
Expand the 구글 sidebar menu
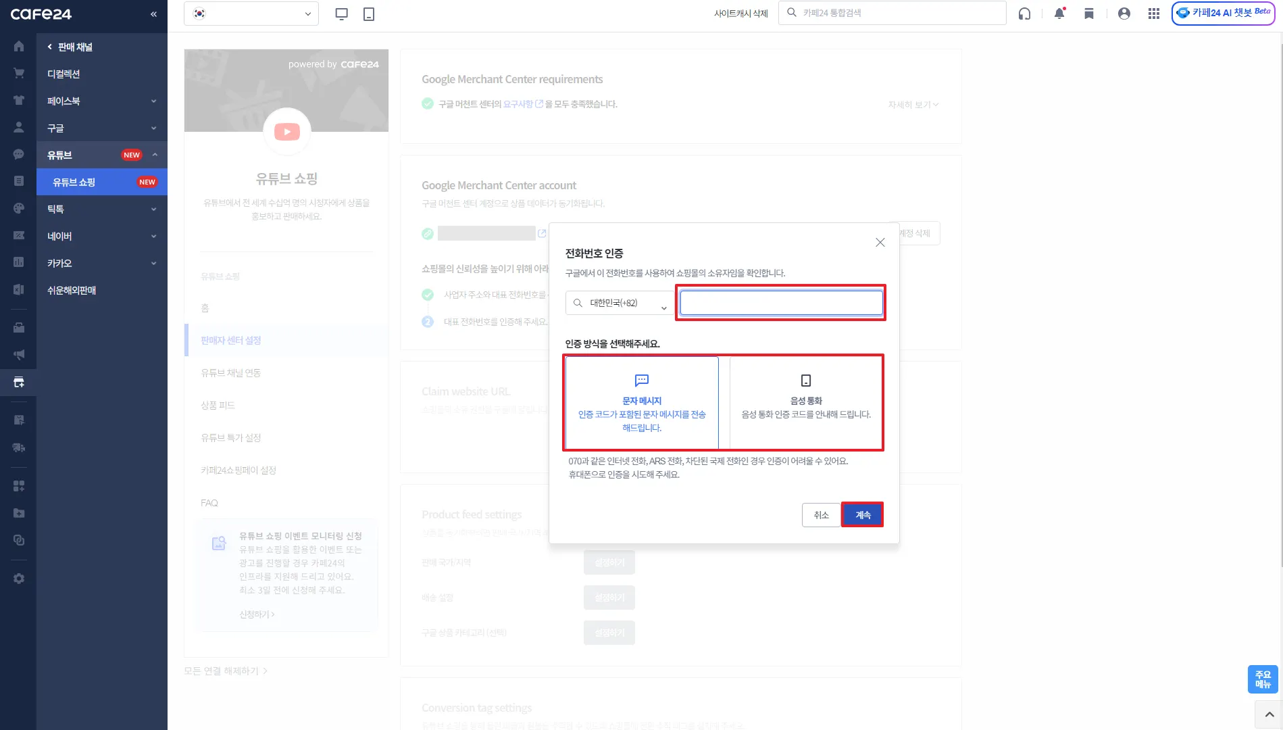(x=102, y=128)
